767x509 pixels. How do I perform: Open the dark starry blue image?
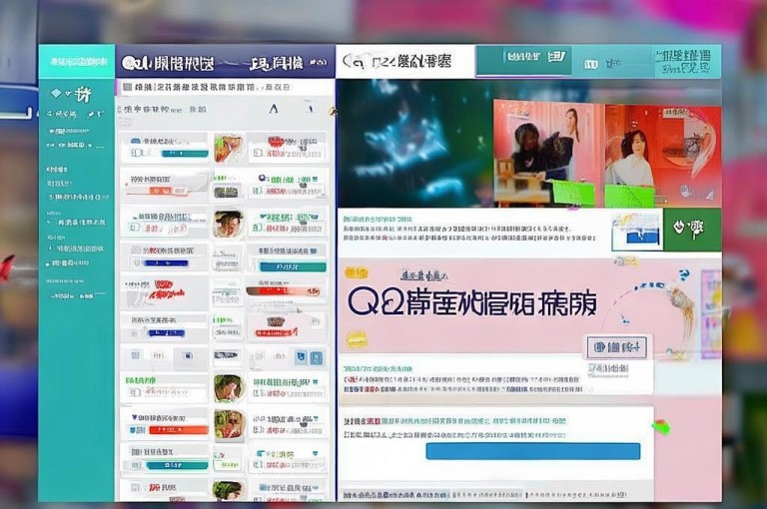414,143
